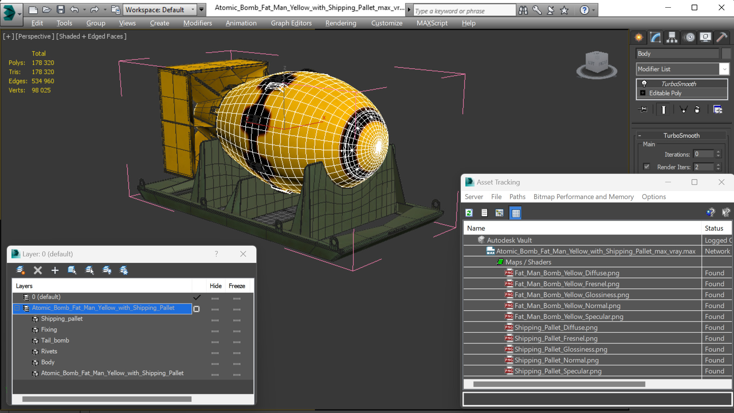
Task: Click the Asset Tracking horizontal scrollbar
Action: [559, 384]
